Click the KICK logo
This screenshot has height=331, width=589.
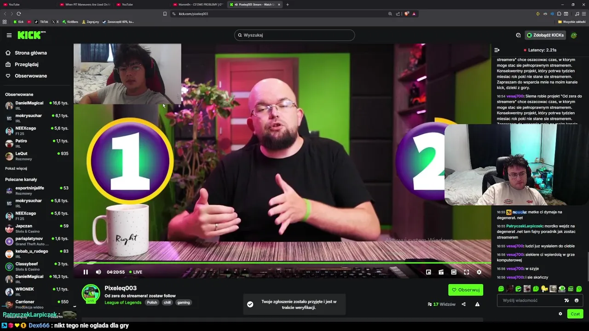[x=32, y=35]
